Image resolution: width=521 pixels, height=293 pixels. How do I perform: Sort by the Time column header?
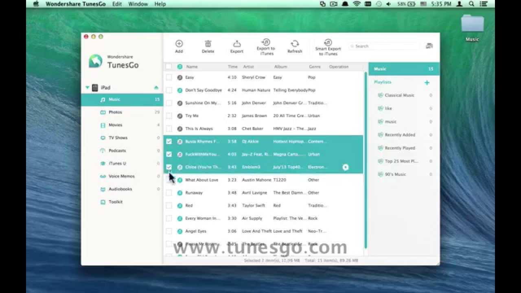click(x=232, y=67)
